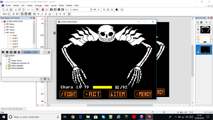Click the FIGHT button in game
The width and height of the screenshot is (213, 120).
(68, 94)
